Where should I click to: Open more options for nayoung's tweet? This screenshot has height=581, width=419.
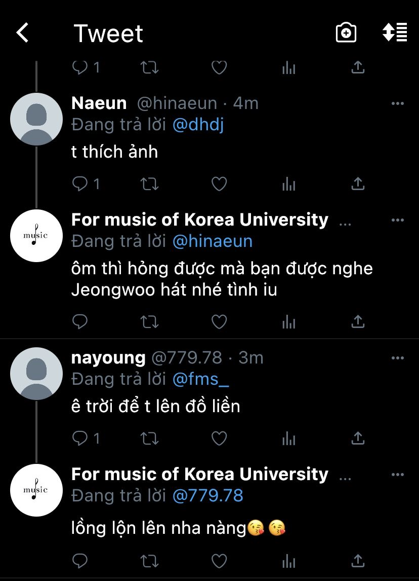click(398, 358)
